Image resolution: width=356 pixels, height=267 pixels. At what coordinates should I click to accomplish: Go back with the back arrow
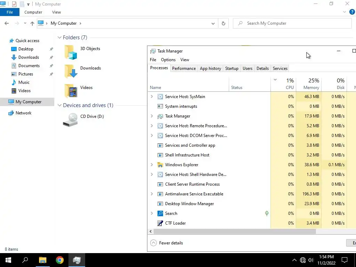pos(7,23)
